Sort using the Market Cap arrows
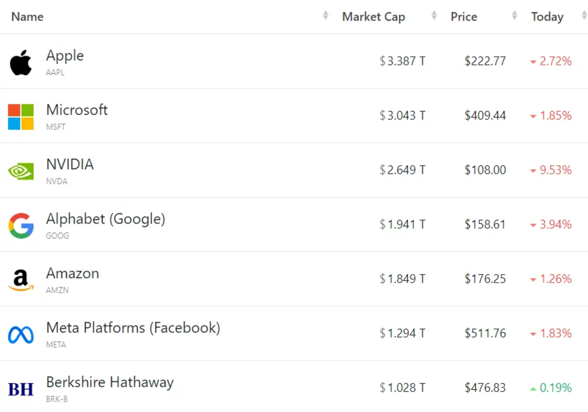The height and width of the screenshot is (412, 588). click(434, 16)
